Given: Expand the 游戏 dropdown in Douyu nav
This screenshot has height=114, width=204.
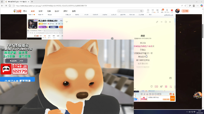Looking at the screenshot, I should pyautogui.click(x=66, y=11).
